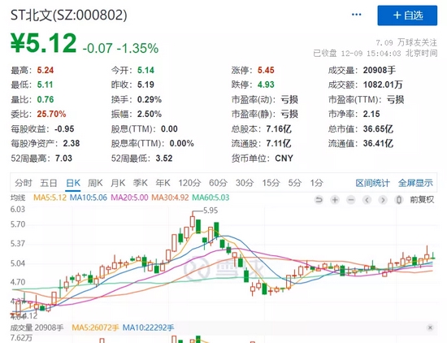
Task: Click the MA60:5.03 moving average label
Action: [x=210, y=198]
